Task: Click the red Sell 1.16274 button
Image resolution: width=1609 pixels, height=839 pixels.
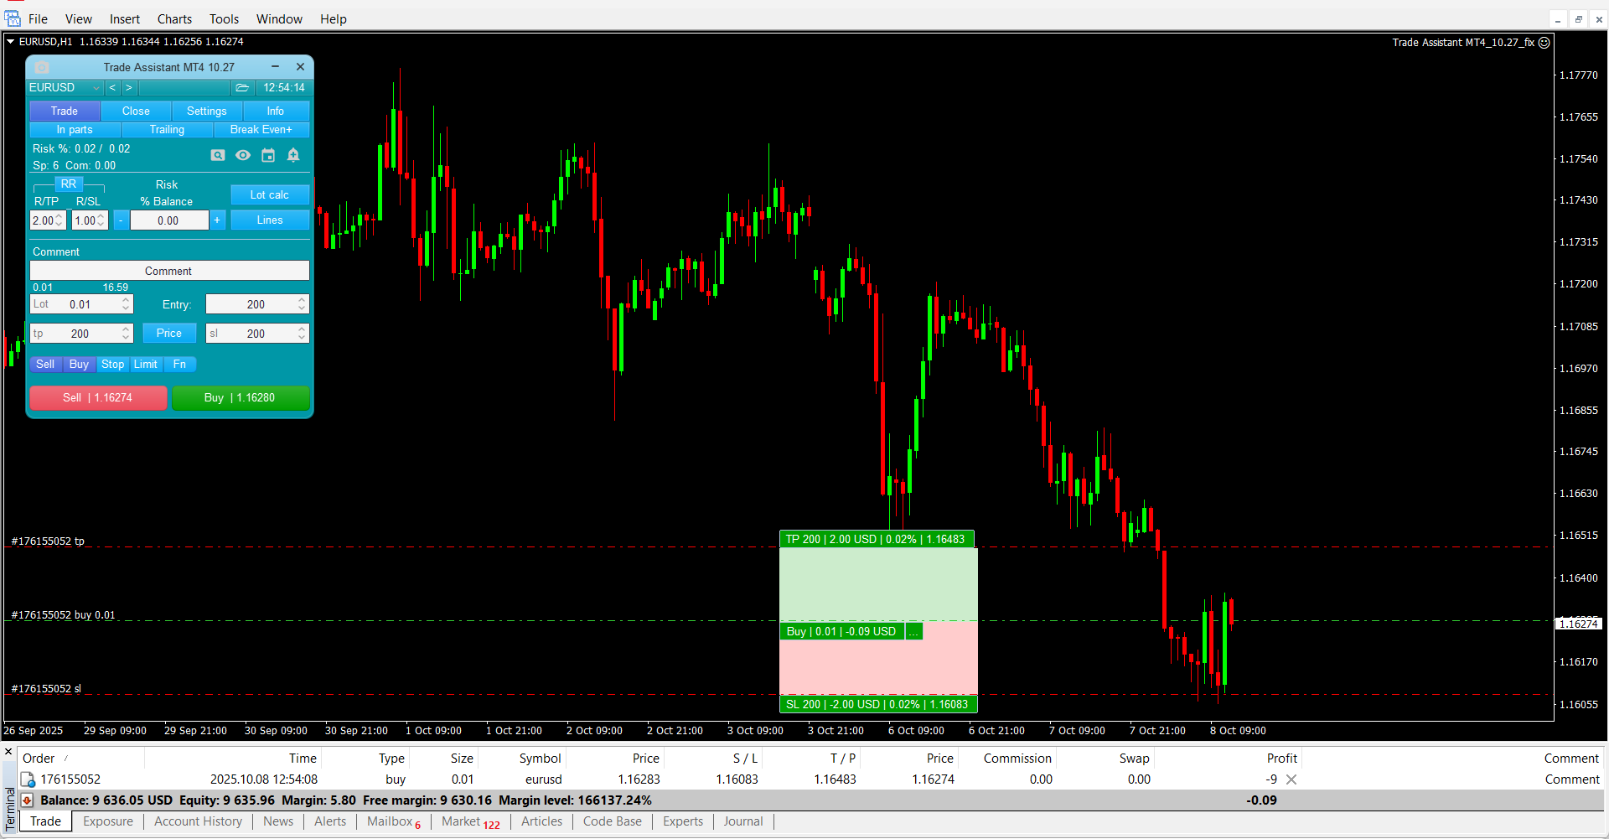Action: (98, 398)
